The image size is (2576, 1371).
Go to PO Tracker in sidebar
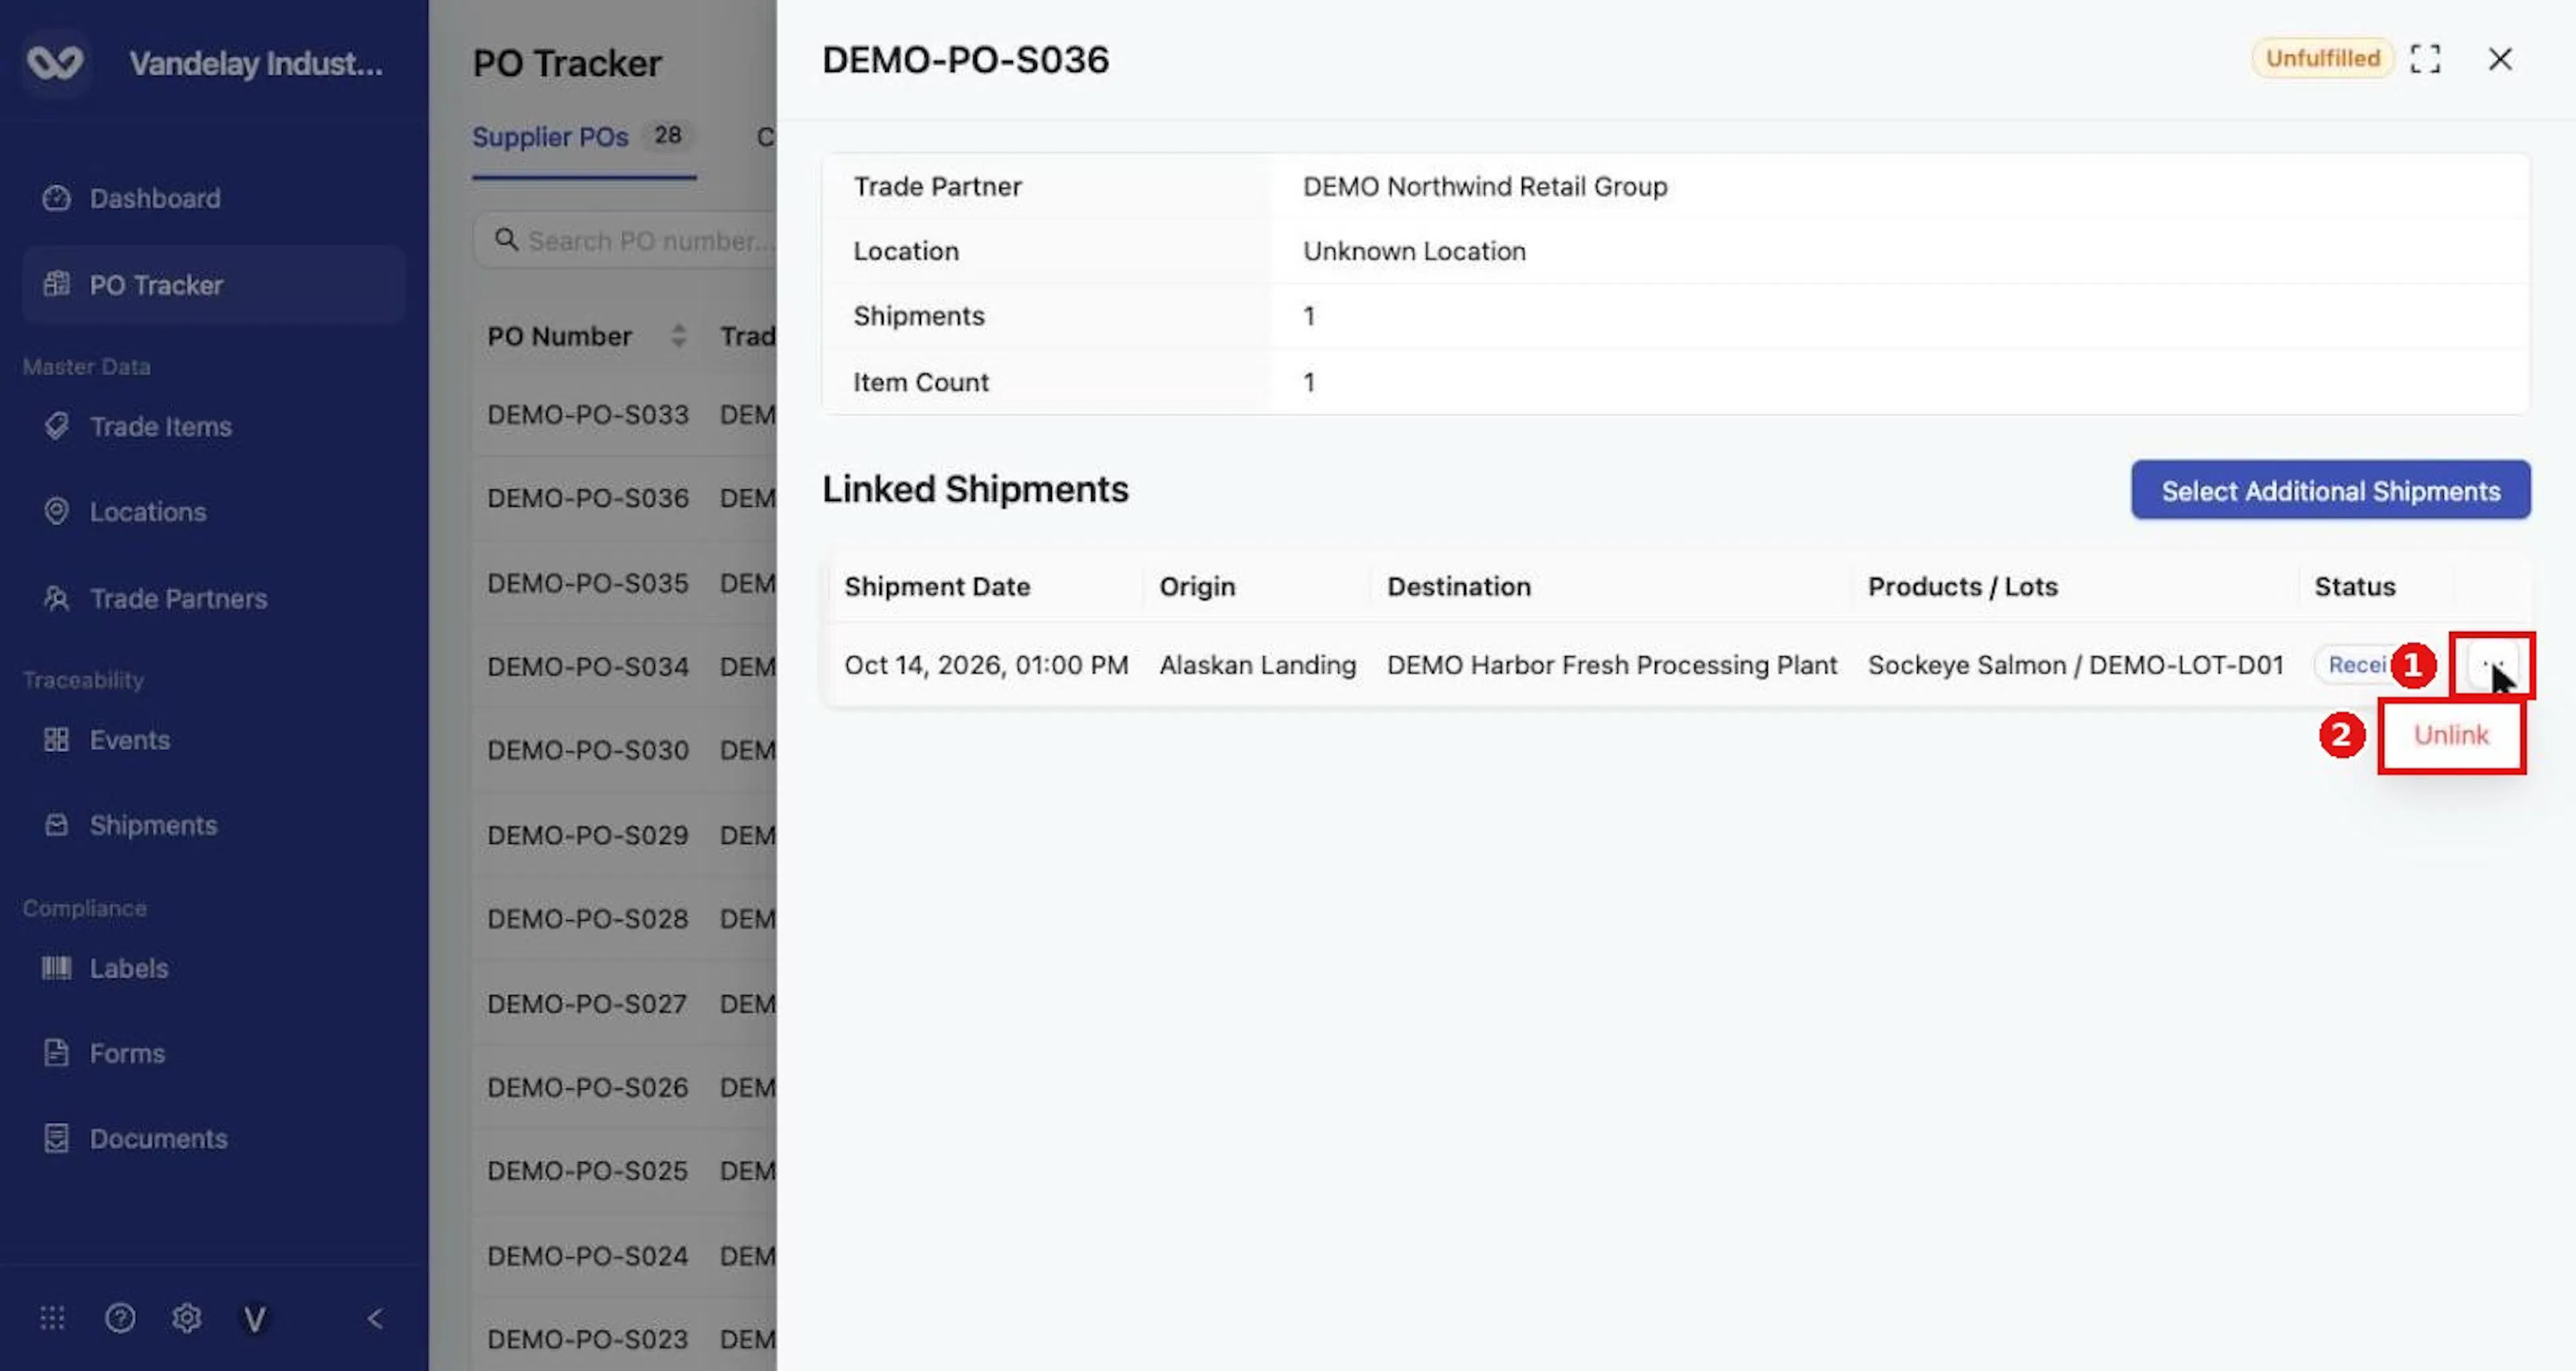point(213,285)
